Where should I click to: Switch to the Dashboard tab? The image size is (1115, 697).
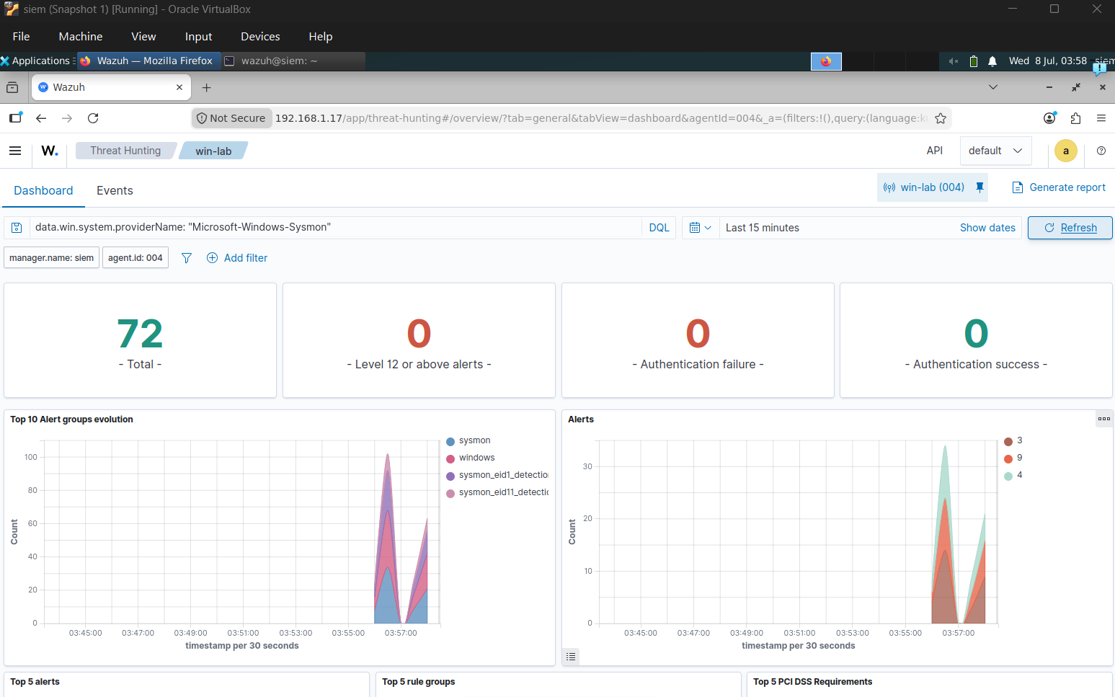(x=43, y=190)
